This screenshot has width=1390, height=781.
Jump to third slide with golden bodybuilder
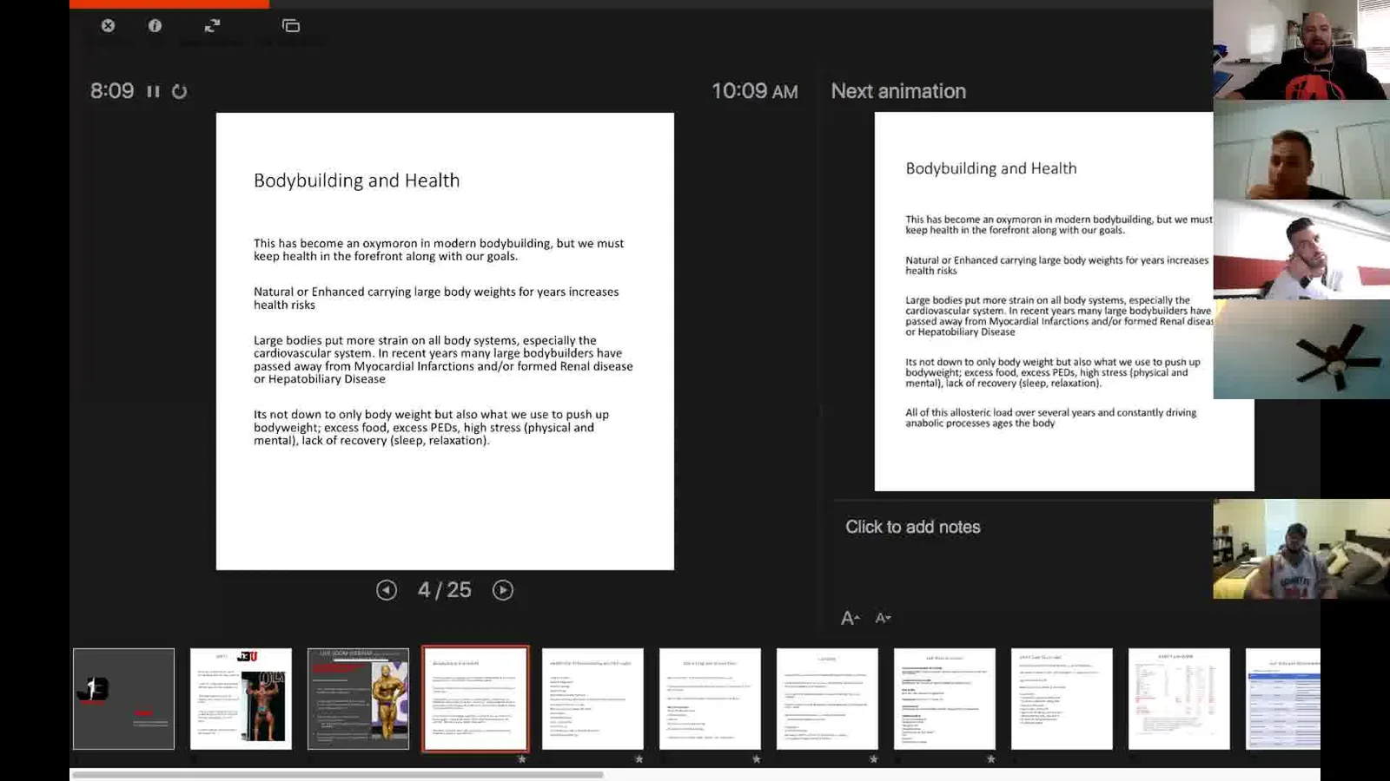[x=358, y=699]
